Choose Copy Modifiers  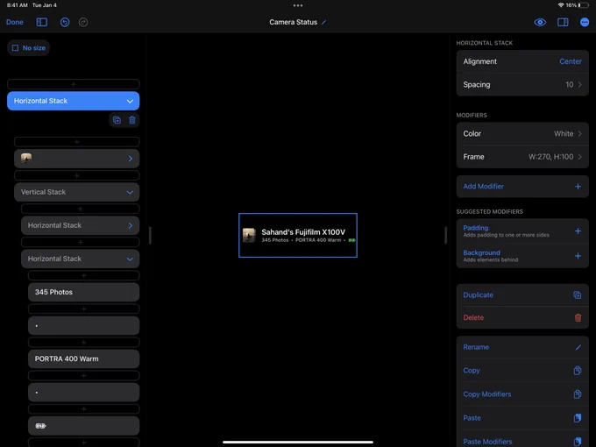pos(522,394)
